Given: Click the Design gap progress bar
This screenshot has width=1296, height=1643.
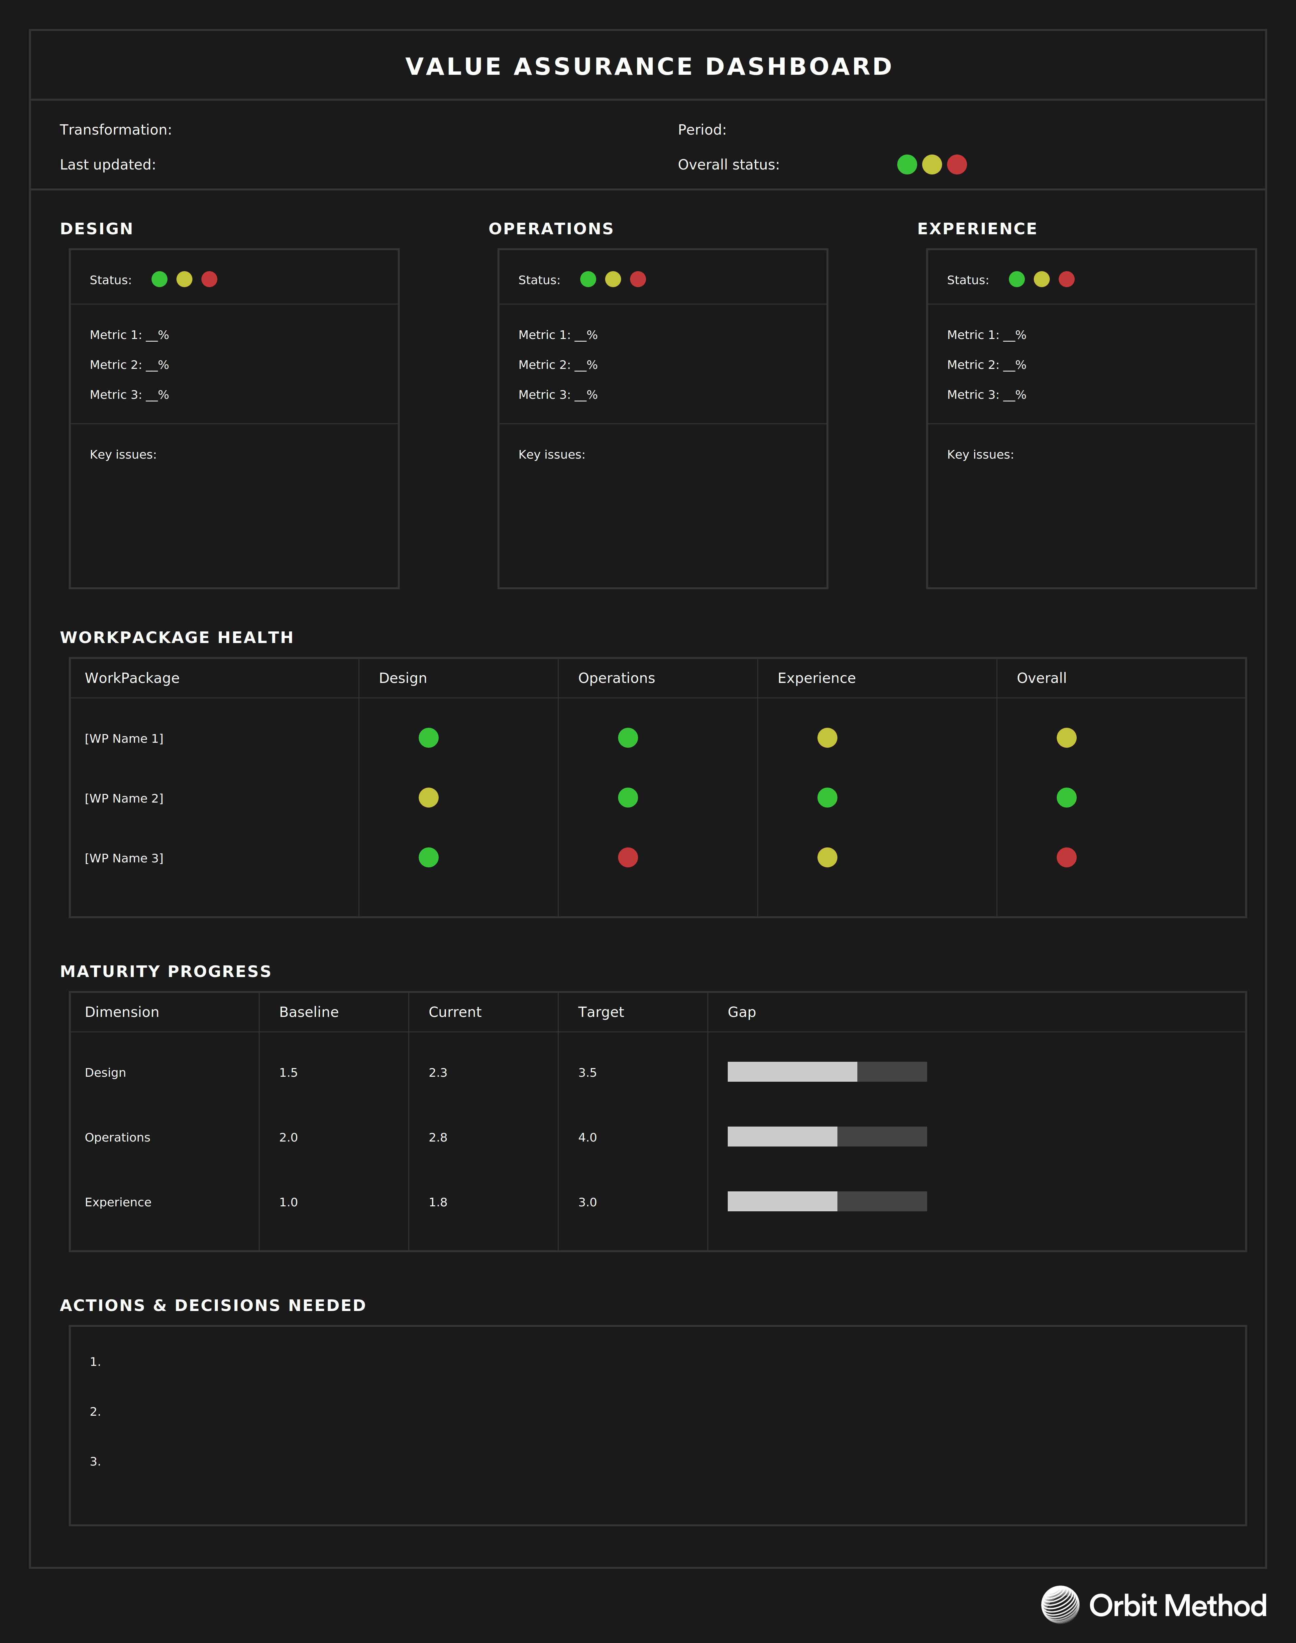Looking at the screenshot, I should tap(827, 1071).
